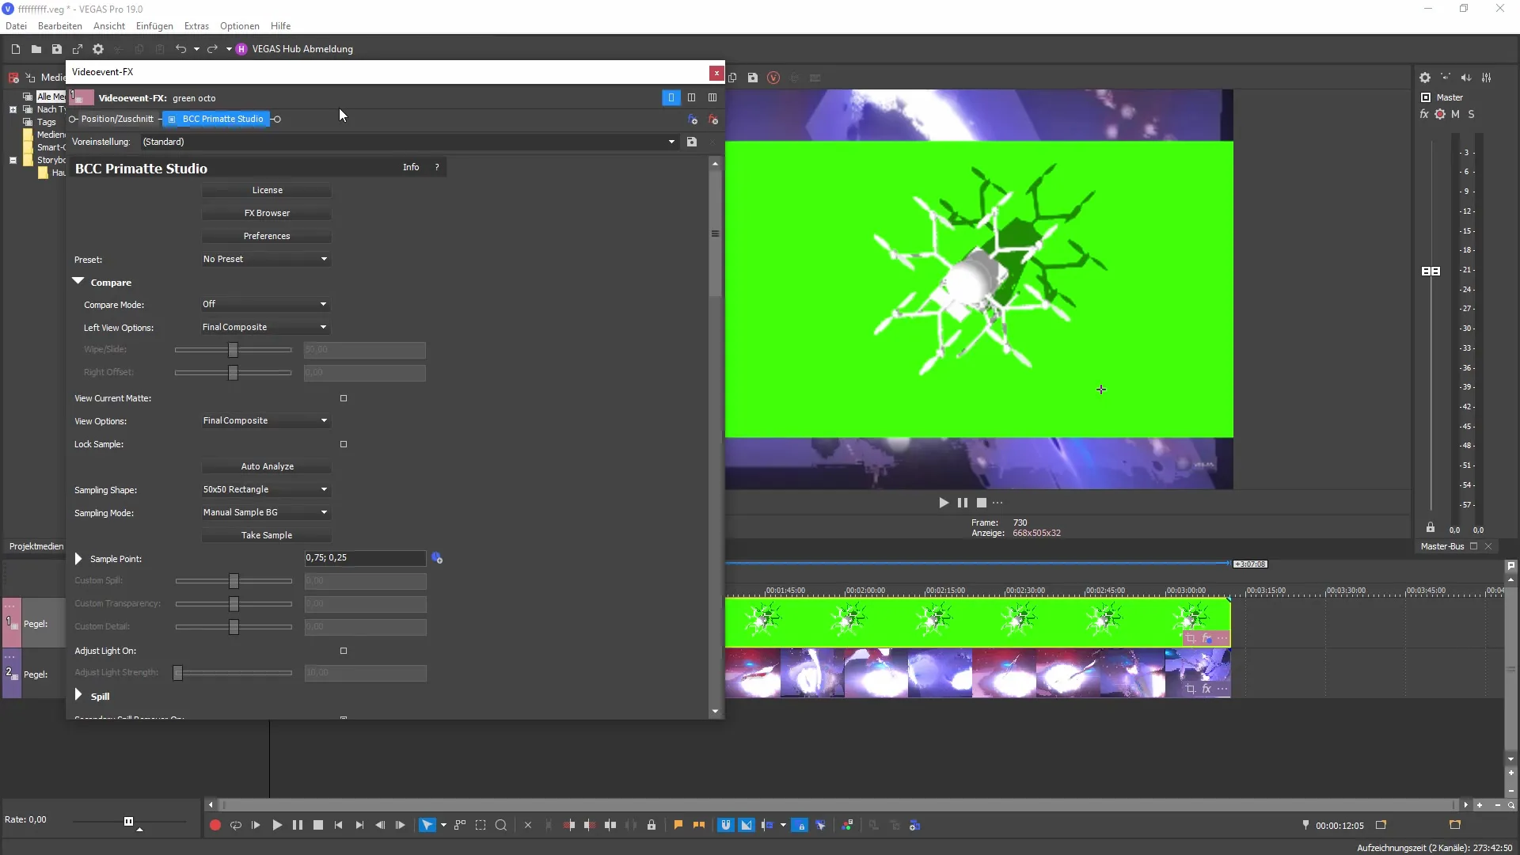This screenshot has width=1520, height=855.
Task: Save the project with the main toolbar disk icon
Action: click(57, 49)
